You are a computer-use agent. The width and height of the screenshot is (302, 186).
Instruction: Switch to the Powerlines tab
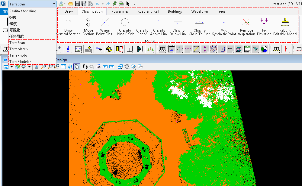(x=120, y=11)
